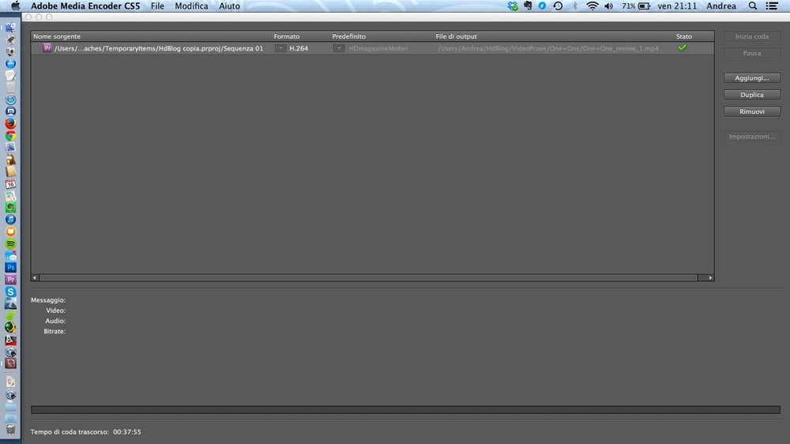Expand the H.264 format dropdown

click(x=280, y=48)
